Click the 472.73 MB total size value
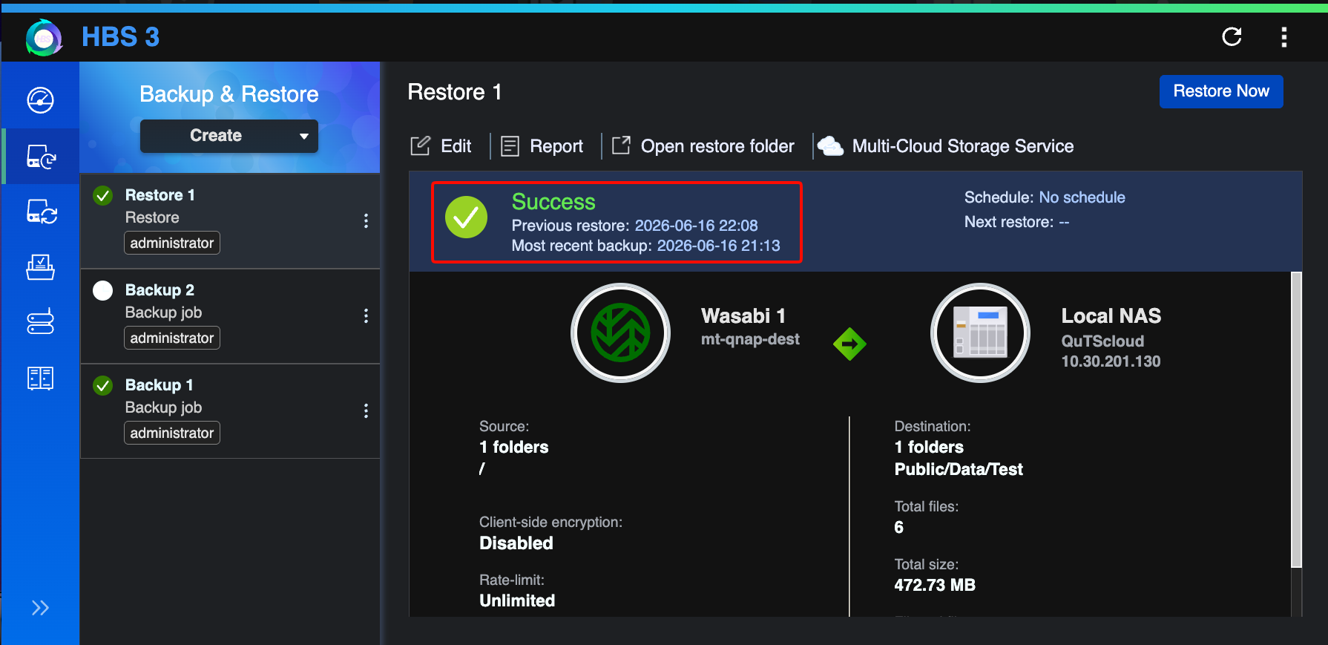 coord(935,585)
